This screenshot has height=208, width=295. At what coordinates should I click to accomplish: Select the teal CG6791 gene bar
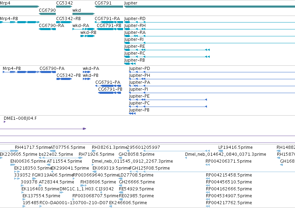tap(109, 7)
